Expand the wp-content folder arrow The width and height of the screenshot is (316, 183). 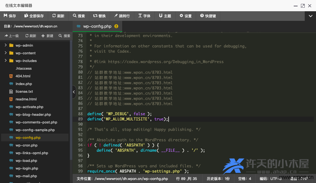point(6,53)
